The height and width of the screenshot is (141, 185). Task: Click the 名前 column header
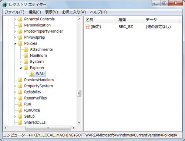[100, 20]
